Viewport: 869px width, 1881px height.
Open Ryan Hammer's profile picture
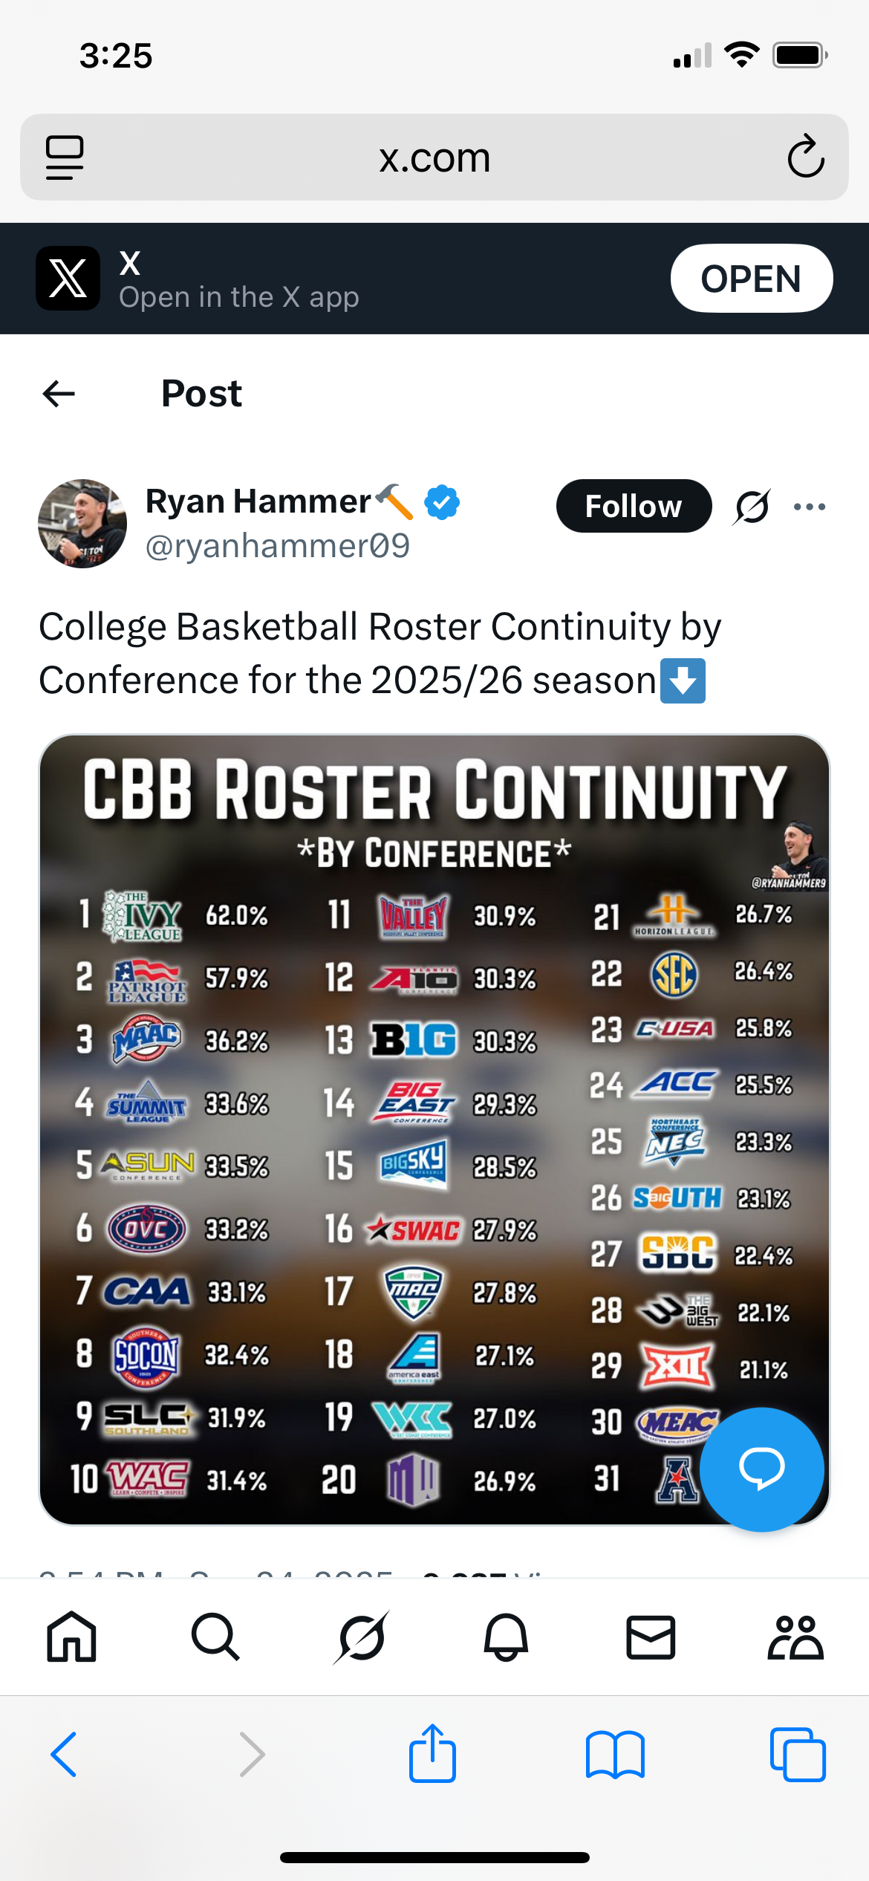pyautogui.click(x=82, y=524)
